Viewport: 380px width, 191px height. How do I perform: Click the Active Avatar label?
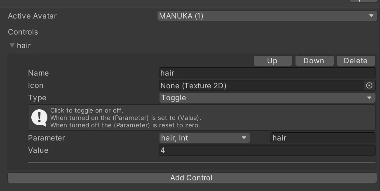(x=33, y=16)
